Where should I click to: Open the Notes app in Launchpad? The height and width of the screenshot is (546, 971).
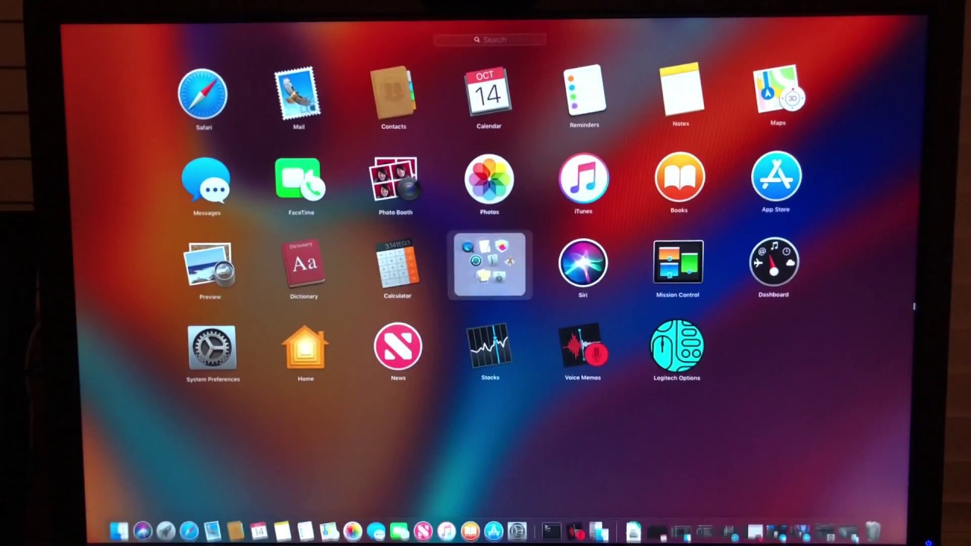coord(681,90)
